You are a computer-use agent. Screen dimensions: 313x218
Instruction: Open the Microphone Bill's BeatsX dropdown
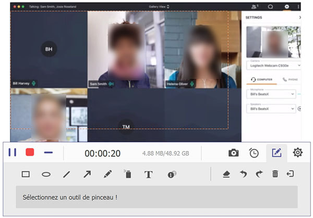point(271,94)
